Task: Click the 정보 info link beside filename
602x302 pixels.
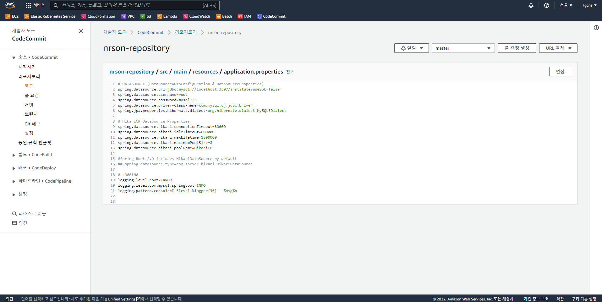Action: tap(290, 72)
